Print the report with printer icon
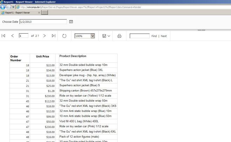The width and height of the screenshot is (231, 142). point(119,36)
